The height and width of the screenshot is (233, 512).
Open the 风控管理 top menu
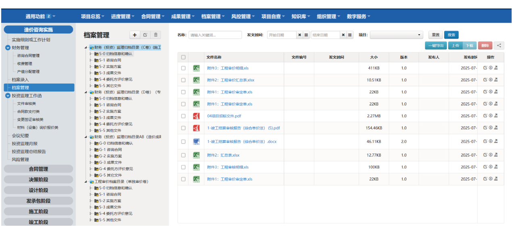tap(243, 17)
